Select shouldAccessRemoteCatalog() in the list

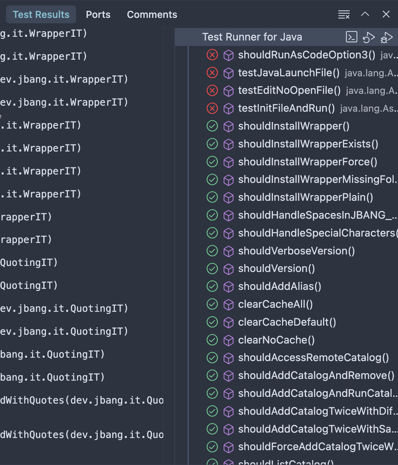313,358
